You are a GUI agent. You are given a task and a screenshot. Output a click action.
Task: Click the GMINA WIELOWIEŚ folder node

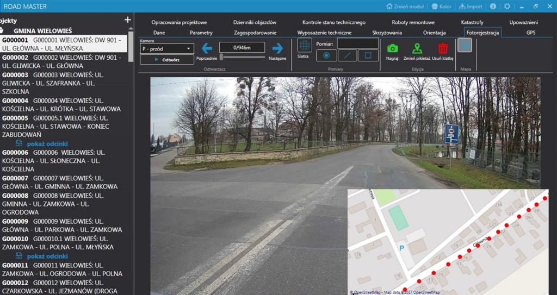(42, 30)
